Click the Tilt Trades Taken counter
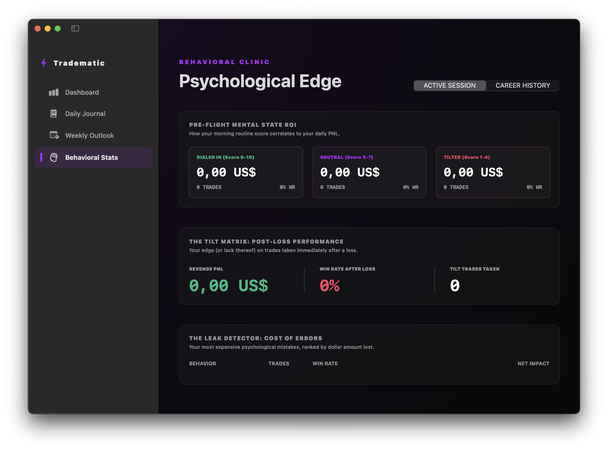Image resolution: width=608 pixels, height=451 pixels. click(x=454, y=286)
